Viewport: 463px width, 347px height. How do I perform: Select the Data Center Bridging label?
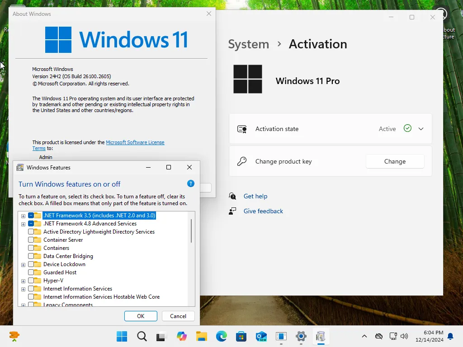(68, 256)
